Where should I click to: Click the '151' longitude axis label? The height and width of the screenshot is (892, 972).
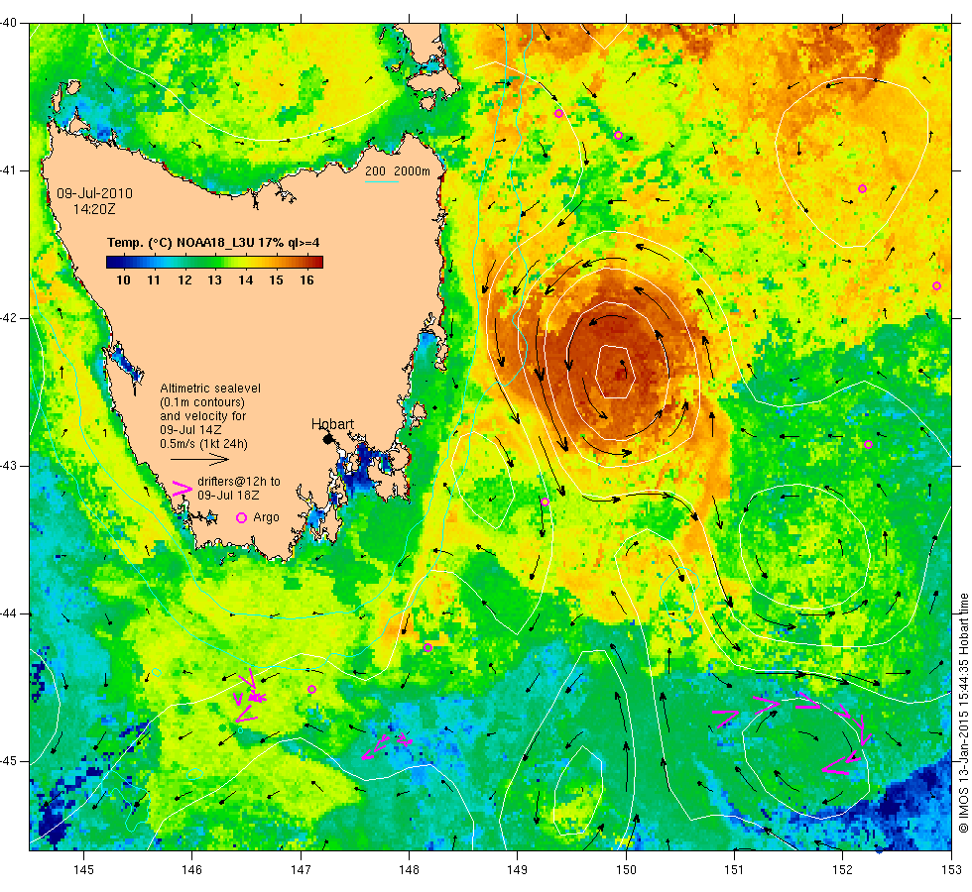click(734, 870)
